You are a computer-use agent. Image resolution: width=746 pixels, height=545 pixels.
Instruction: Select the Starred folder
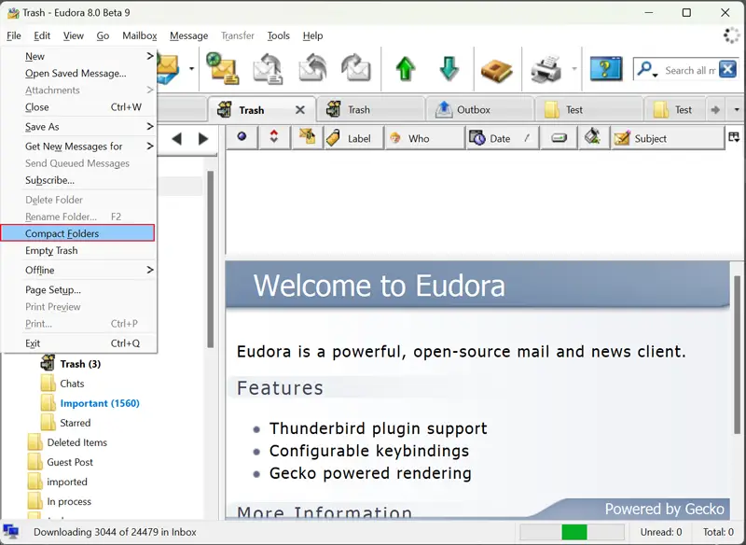click(x=75, y=423)
